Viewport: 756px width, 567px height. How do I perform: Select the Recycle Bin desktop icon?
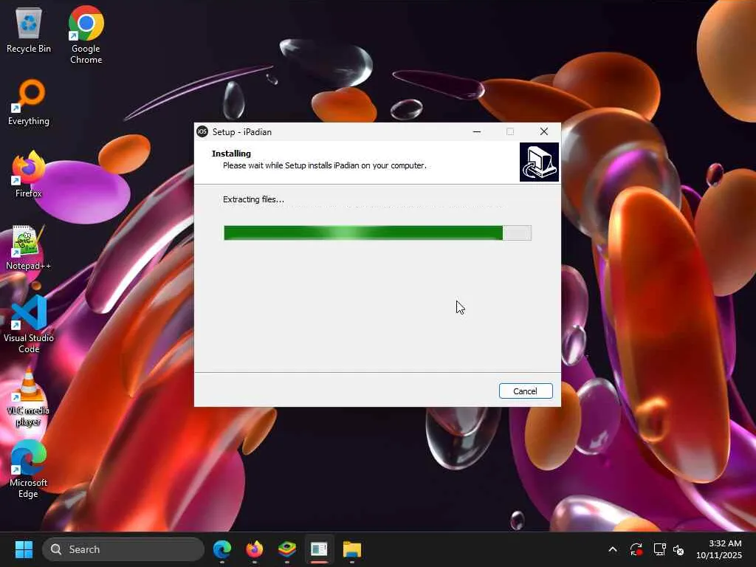pyautogui.click(x=29, y=30)
